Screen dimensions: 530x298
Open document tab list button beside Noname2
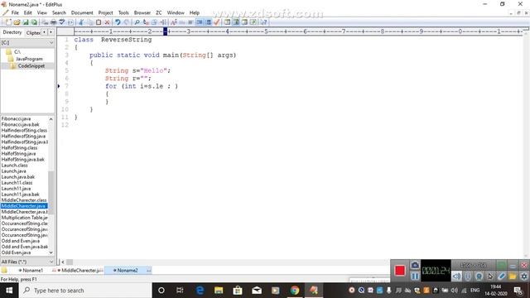[x=149, y=271]
